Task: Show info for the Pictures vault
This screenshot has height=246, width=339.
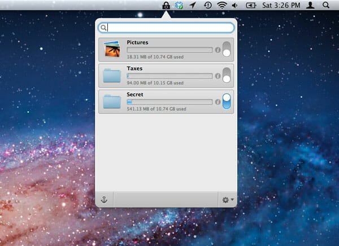Action: [x=217, y=50]
